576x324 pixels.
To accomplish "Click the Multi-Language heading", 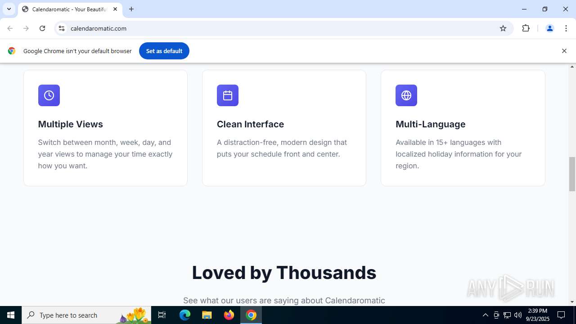I will (x=431, y=124).
